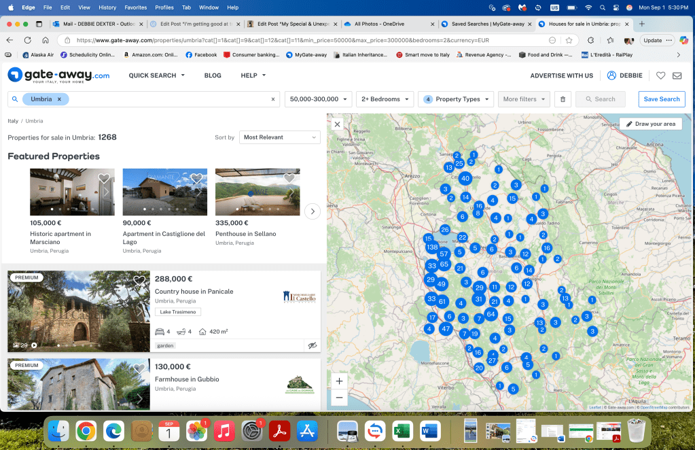Hide the Panicale listing with eye icon
695x450 pixels.
click(312, 345)
